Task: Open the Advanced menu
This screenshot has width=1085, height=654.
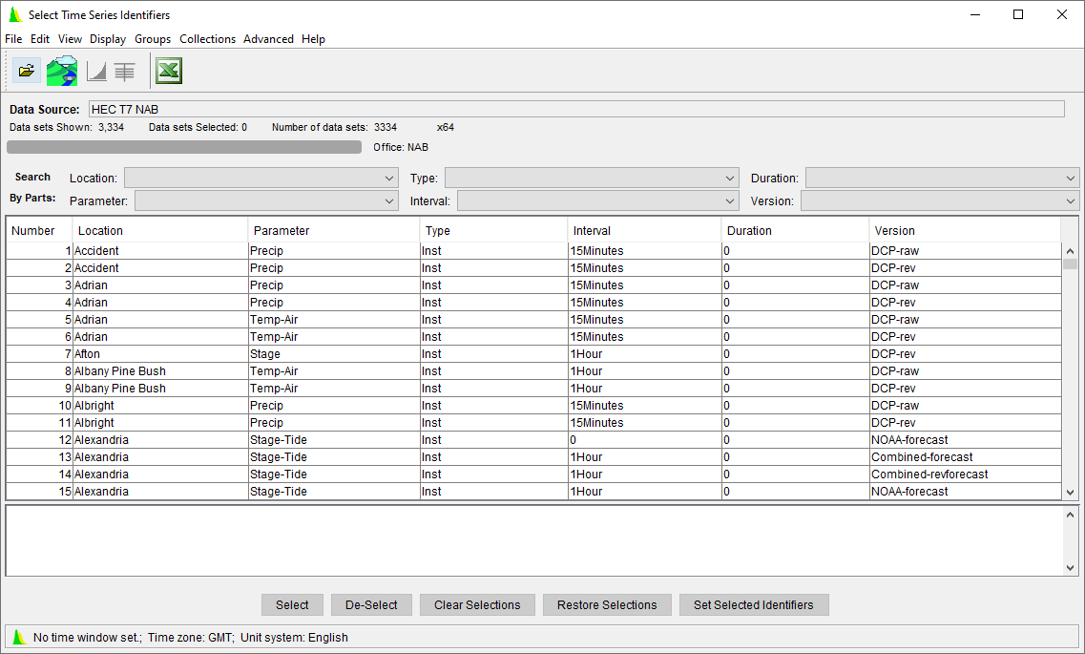Action: 268,39
